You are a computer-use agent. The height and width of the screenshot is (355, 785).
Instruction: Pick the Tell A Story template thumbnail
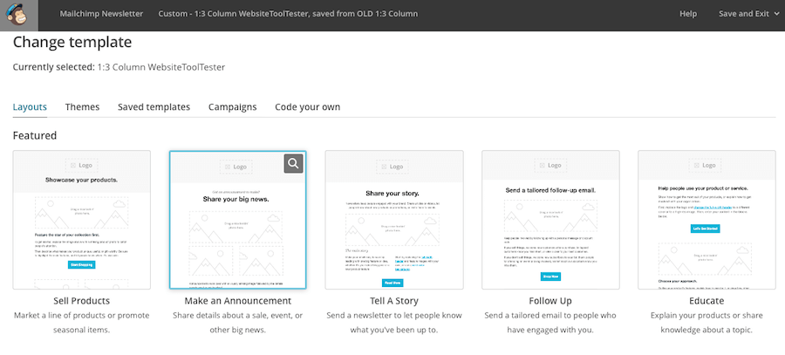(394, 220)
